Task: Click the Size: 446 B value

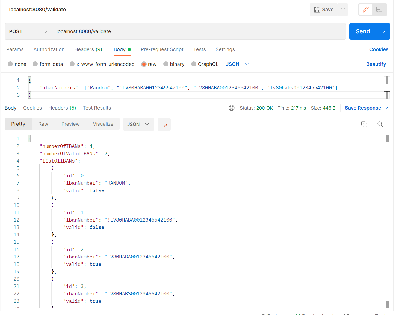Action: click(x=329, y=108)
